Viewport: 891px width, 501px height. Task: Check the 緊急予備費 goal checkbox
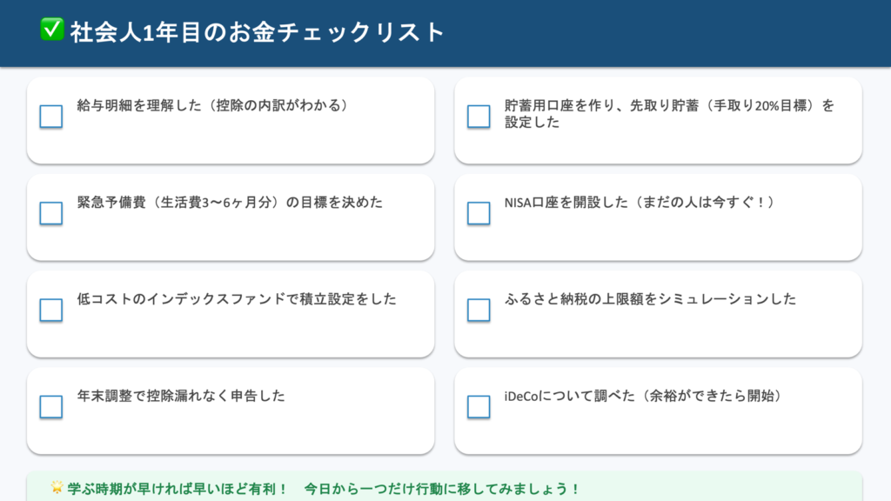[51, 213]
